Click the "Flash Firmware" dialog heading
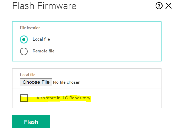The height and width of the screenshot is (134, 177). point(44,6)
